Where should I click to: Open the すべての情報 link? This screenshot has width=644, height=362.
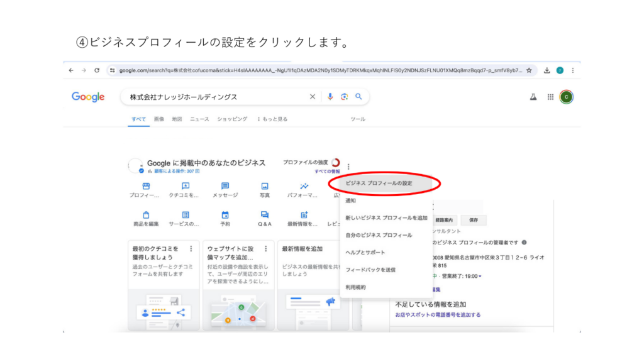327,171
